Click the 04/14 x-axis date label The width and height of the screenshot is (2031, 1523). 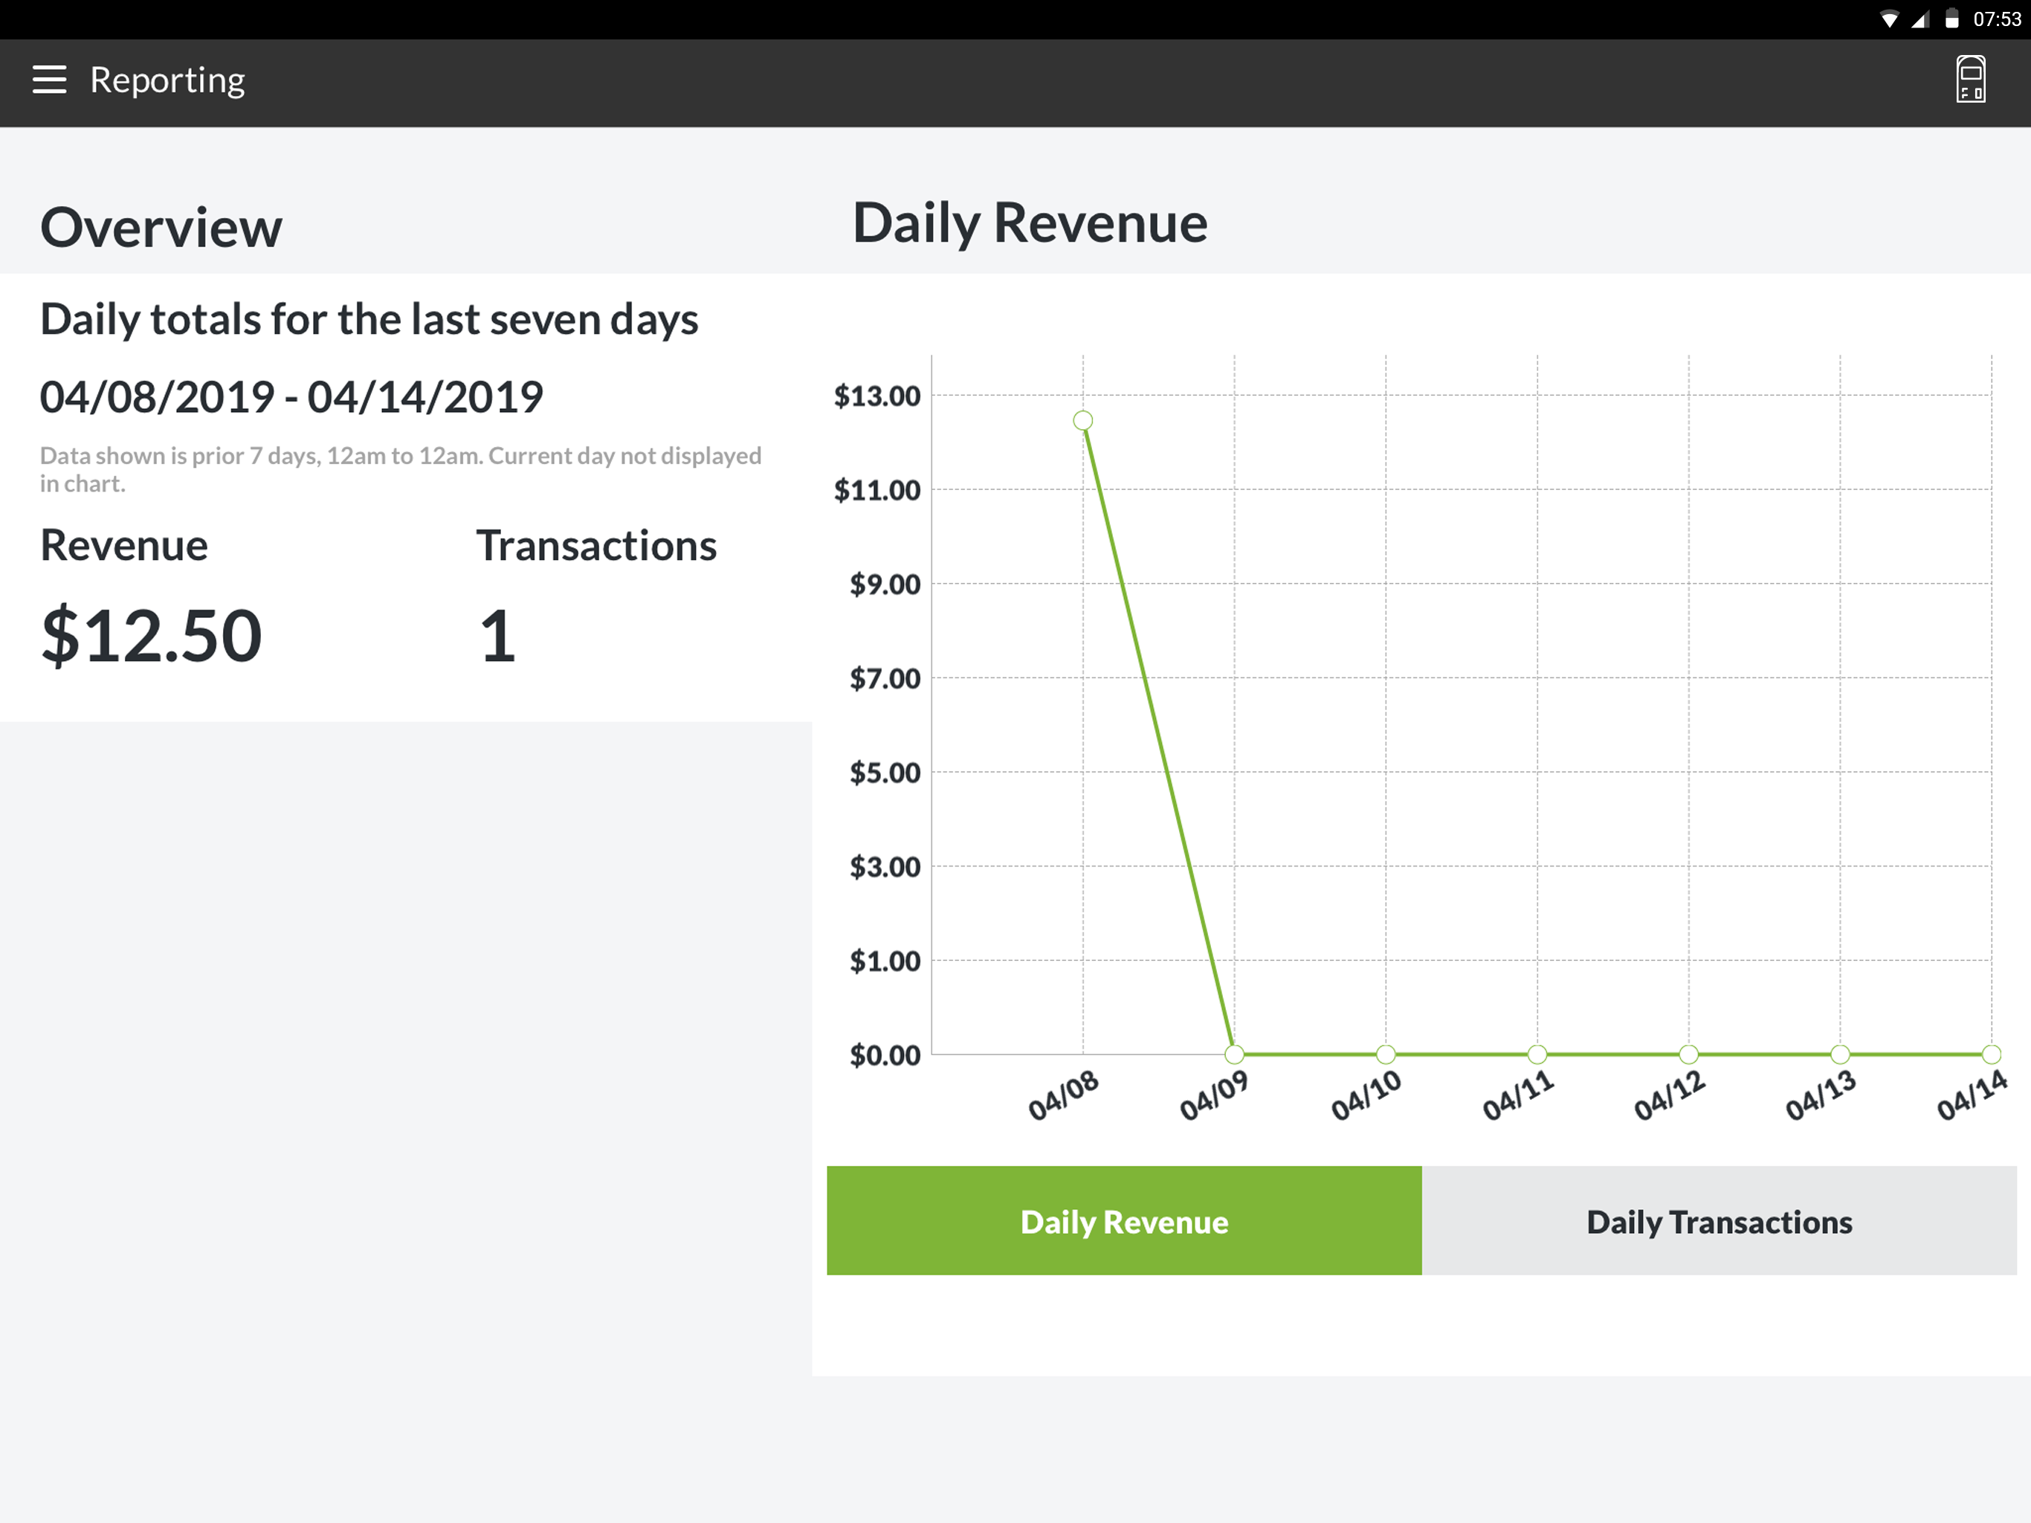tap(1972, 1095)
